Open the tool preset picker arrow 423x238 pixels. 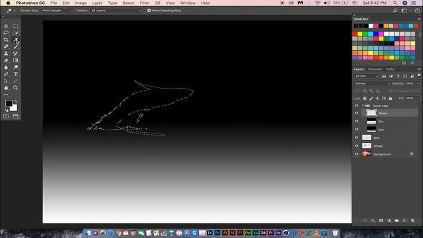15,11
